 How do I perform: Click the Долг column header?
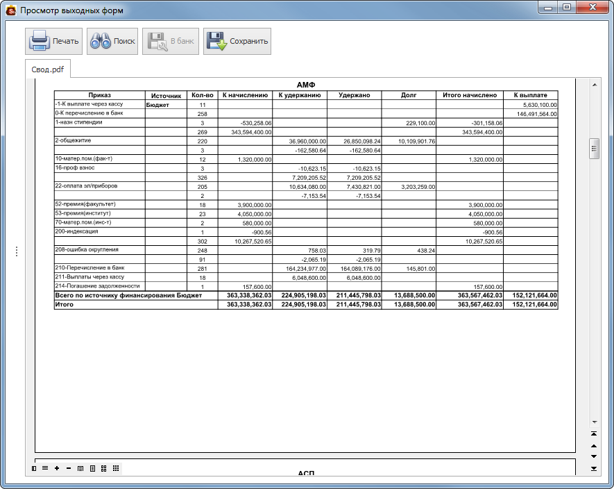click(409, 95)
